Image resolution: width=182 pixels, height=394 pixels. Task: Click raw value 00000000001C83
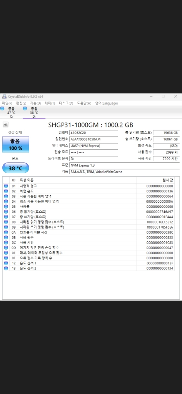pyautogui.click(x=160, y=243)
